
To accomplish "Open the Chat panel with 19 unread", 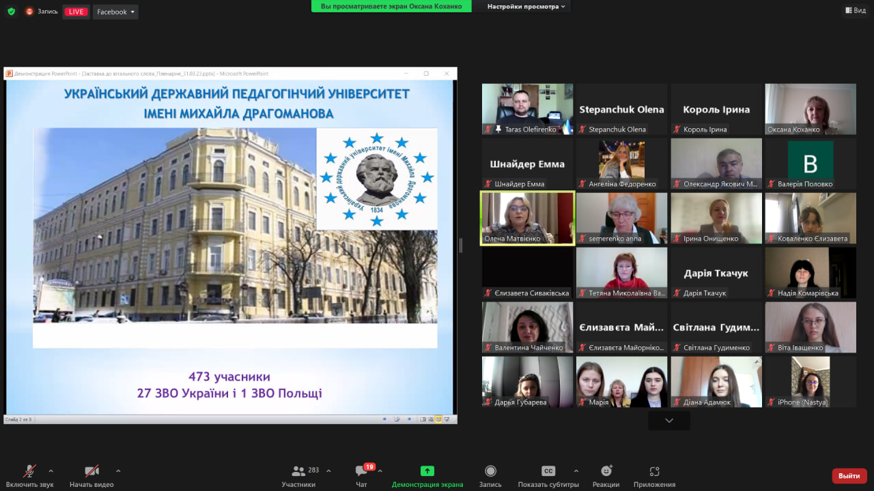I will 361,471.
